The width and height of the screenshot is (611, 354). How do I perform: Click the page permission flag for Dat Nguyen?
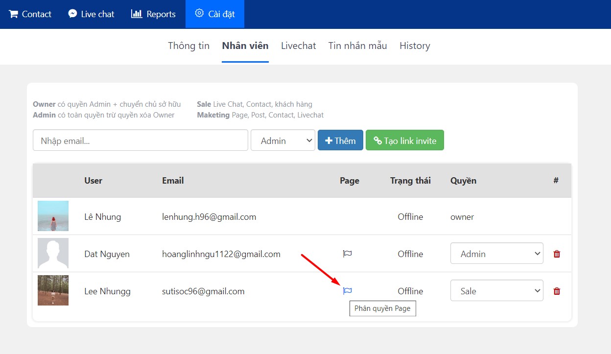pyautogui.click(x=347, y=254)
